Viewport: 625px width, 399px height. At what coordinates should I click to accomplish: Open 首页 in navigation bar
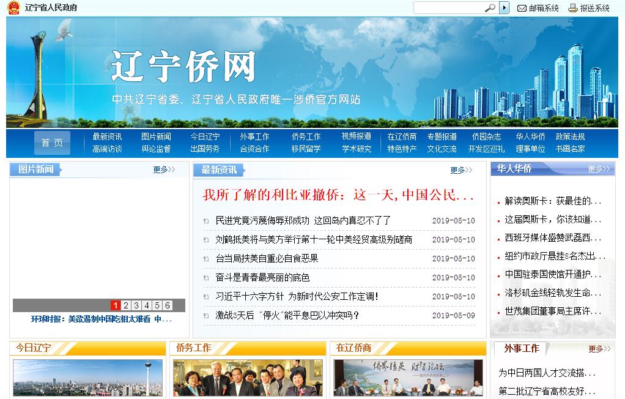52,143
